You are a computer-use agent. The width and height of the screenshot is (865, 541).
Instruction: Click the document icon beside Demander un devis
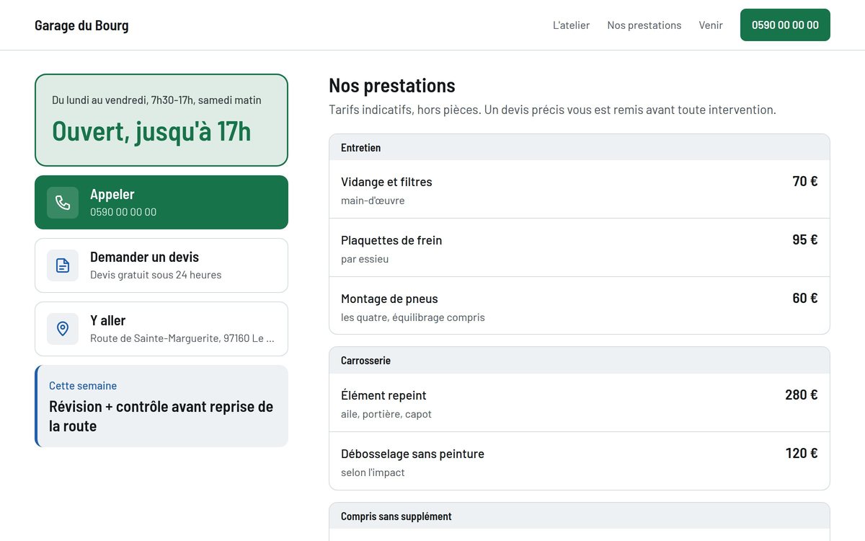(x=63, y=265)
